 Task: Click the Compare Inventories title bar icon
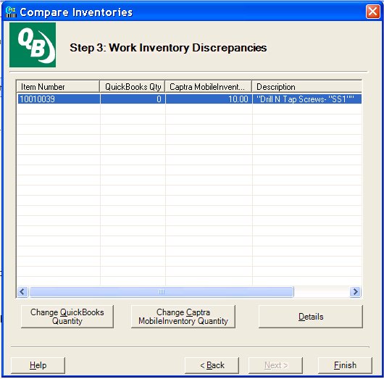[11, 12]
